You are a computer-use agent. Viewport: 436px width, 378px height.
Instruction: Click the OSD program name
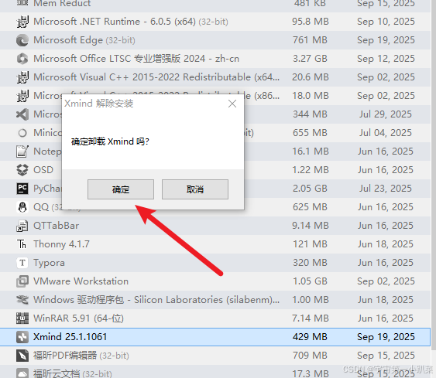point(43,170)
